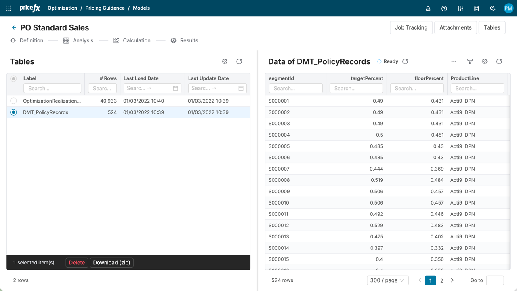
Task: Click the Download (zip) button
Action: click(x=111, y=263)
